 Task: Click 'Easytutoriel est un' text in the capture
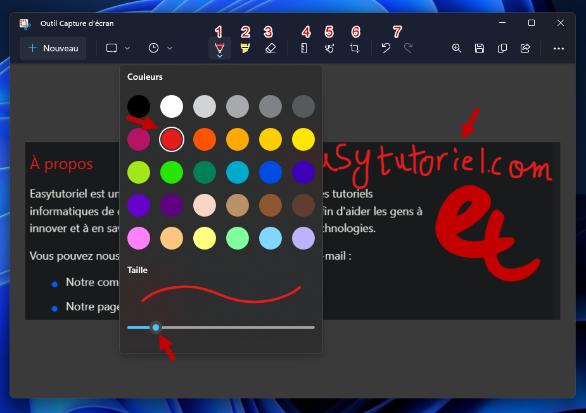click(74, 194)
